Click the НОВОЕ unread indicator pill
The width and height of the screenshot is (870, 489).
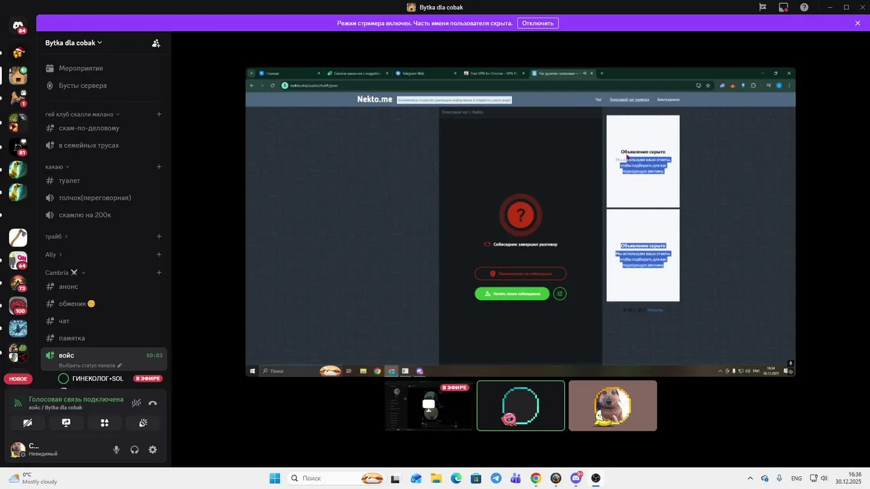[18, 379]
